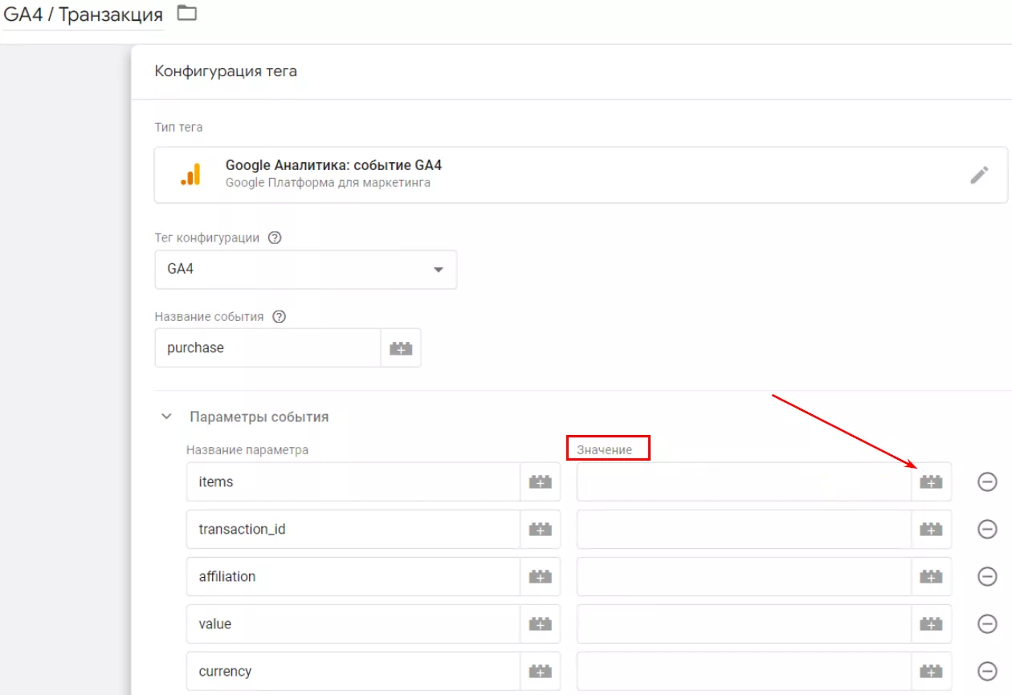Screen dimensions: 1012x695
Task: Edit tag type with pencil icon
Action: (x=979, y=175)
